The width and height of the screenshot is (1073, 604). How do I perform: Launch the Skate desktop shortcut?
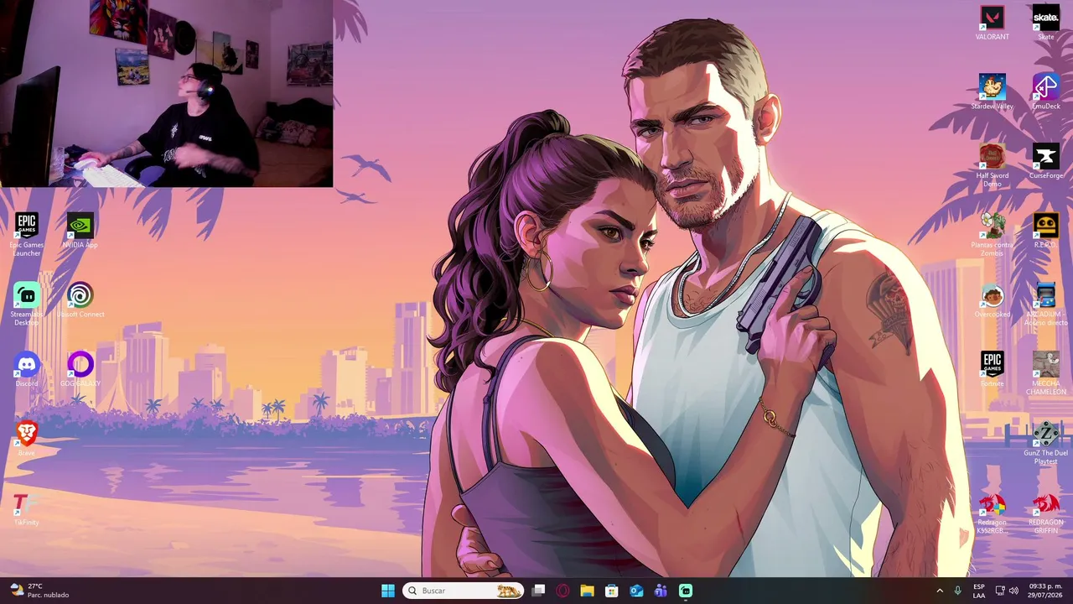coord(1045,23)
